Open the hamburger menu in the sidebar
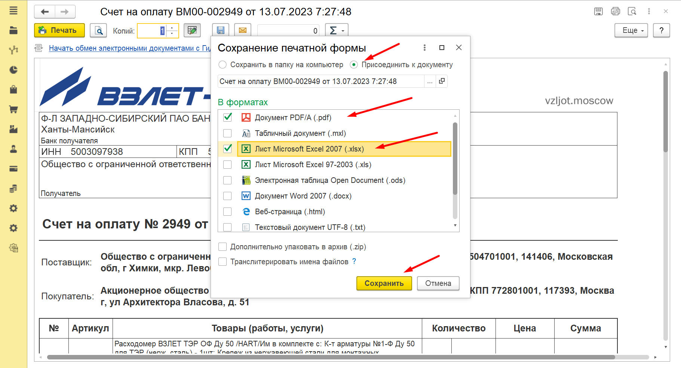This screenshot has width=681, height=368. click(13, 10)
